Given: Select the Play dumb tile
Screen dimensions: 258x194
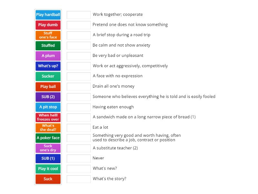Looking at the screenshot, I should pos(48,25).
